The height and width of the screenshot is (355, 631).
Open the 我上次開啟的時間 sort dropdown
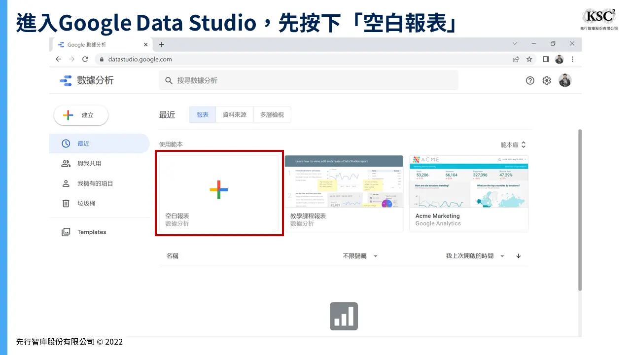click(x=475, y=256)
